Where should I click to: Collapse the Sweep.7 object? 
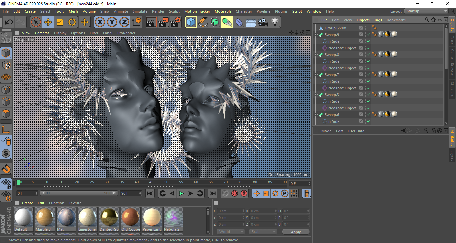click(x=316, y=75)
